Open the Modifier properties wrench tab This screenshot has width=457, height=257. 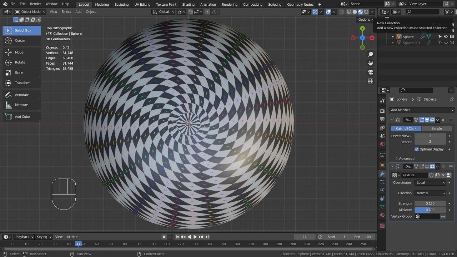click(382, 174)
